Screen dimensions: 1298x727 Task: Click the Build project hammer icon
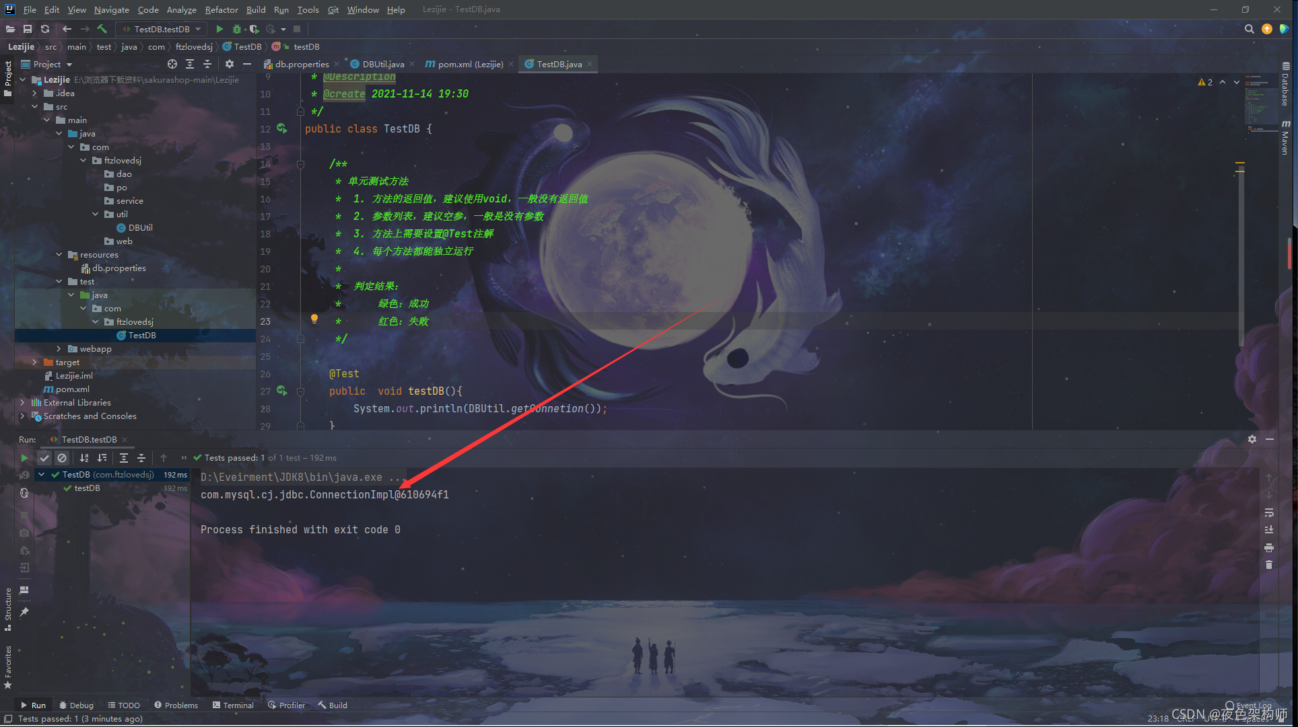[102, 30]
